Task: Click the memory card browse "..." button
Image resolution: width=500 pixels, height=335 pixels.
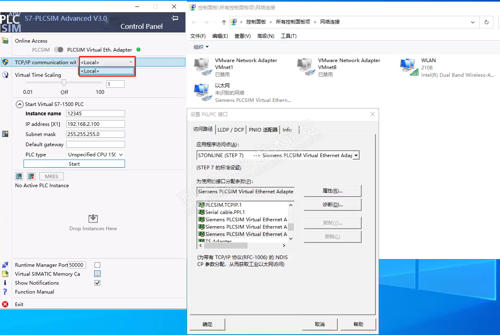Action: [x=97, y=274]
